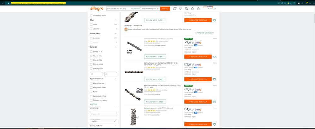Add the 84,30 zł chain to cart
This screenshot has width=315, height=129.
[198, 124]
